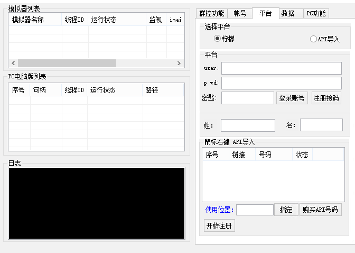Screen dimensions: 355x253
Task: Click the 登录账号 button
Action: click(292, 98)
